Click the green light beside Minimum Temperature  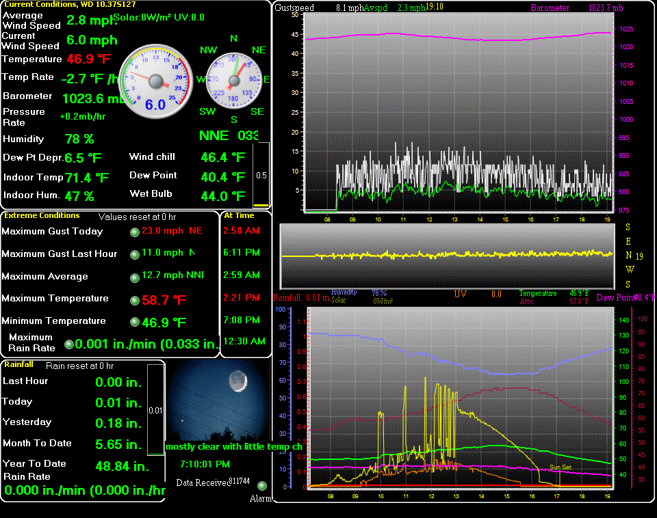[135, 323]
